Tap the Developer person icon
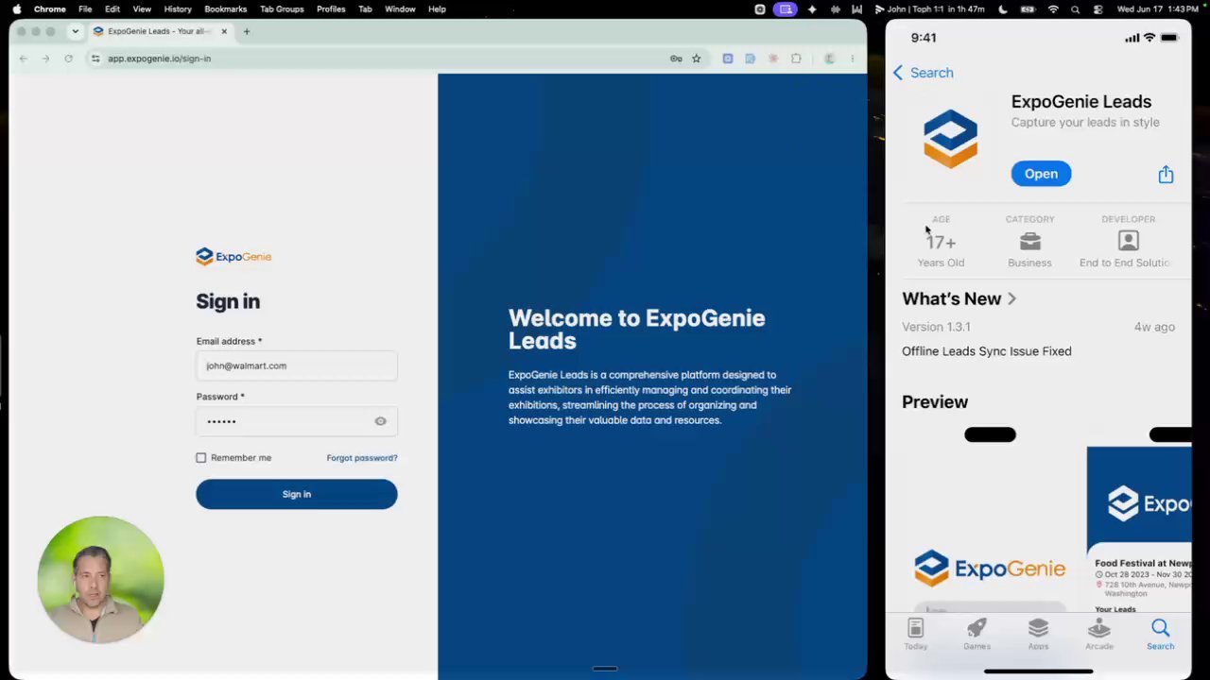Screen dimensions: 1210x680 tap(1128, 241)
